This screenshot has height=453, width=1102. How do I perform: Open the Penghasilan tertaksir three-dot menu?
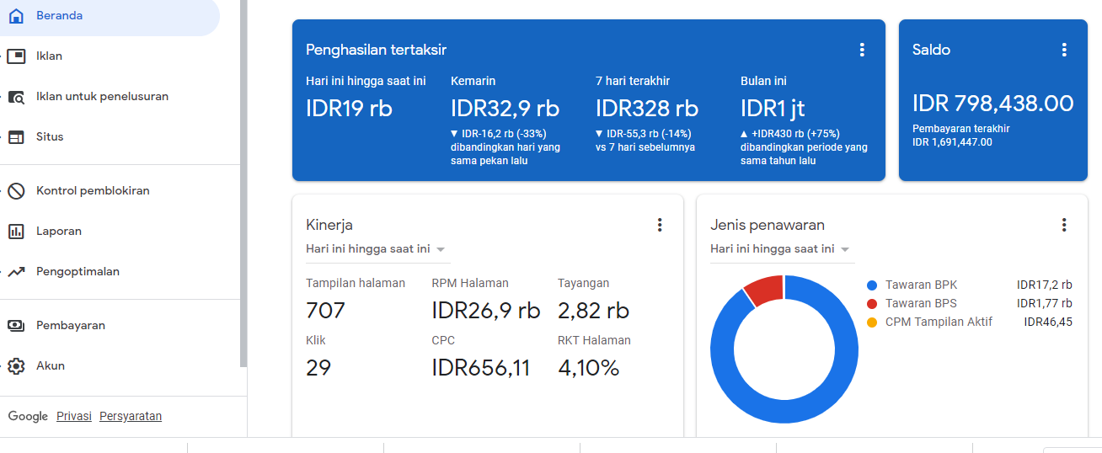coord(862,50)
